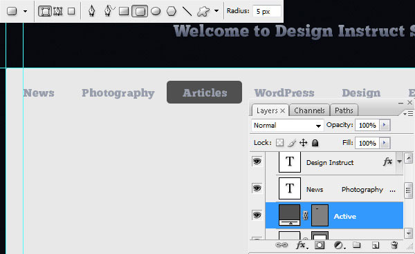Open the fx effects on Design Instruct layer
The width and height of the screenshot is (415, 254).
tap(388, 162)
